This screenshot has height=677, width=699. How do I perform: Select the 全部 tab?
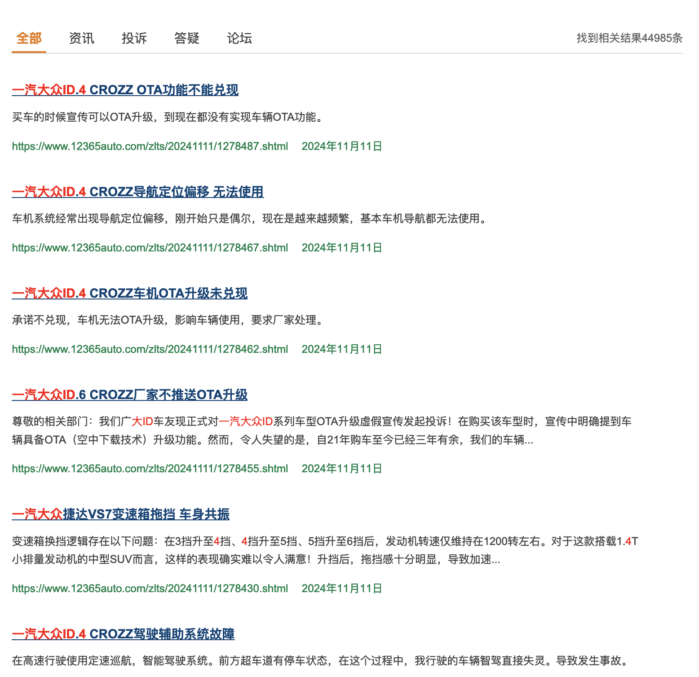point(29,38)
